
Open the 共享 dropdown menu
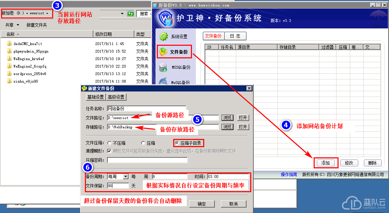pyautogui.click(x=12, y=25)
